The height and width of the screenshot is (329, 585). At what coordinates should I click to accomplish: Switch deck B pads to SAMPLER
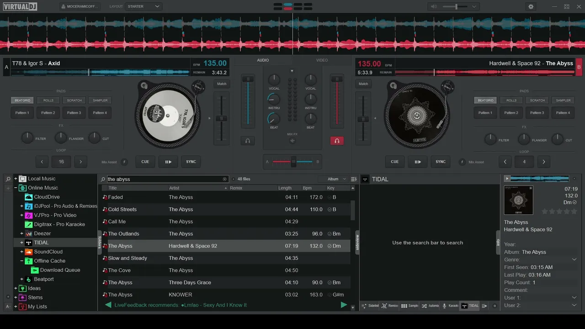[x=563, y=100]
